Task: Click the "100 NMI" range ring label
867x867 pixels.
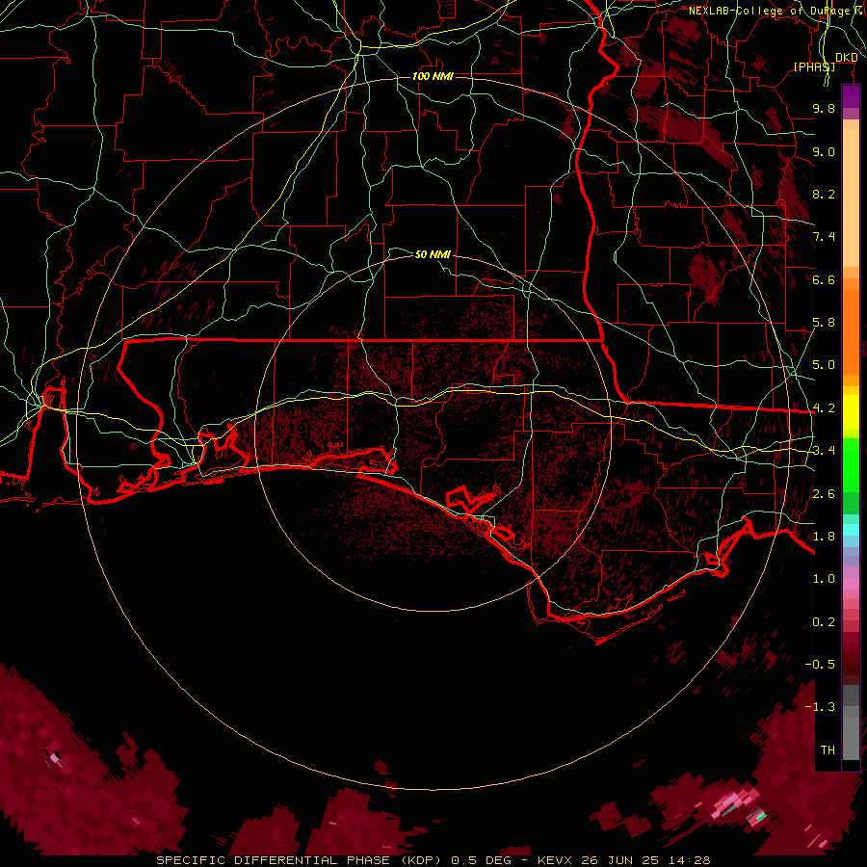Action: [x=433, y=76]
